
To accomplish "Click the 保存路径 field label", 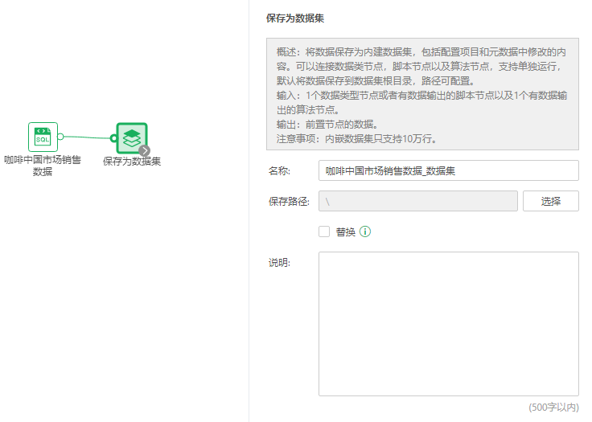I will pyautogui.click(x=288, y=201).
